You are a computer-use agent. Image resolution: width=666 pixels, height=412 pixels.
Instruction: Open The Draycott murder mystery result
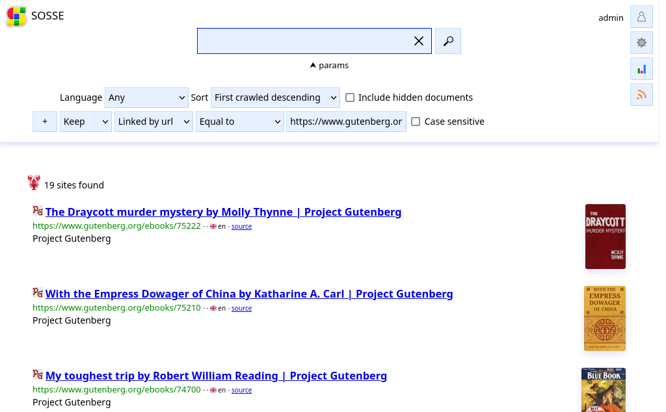click(224, 212)
